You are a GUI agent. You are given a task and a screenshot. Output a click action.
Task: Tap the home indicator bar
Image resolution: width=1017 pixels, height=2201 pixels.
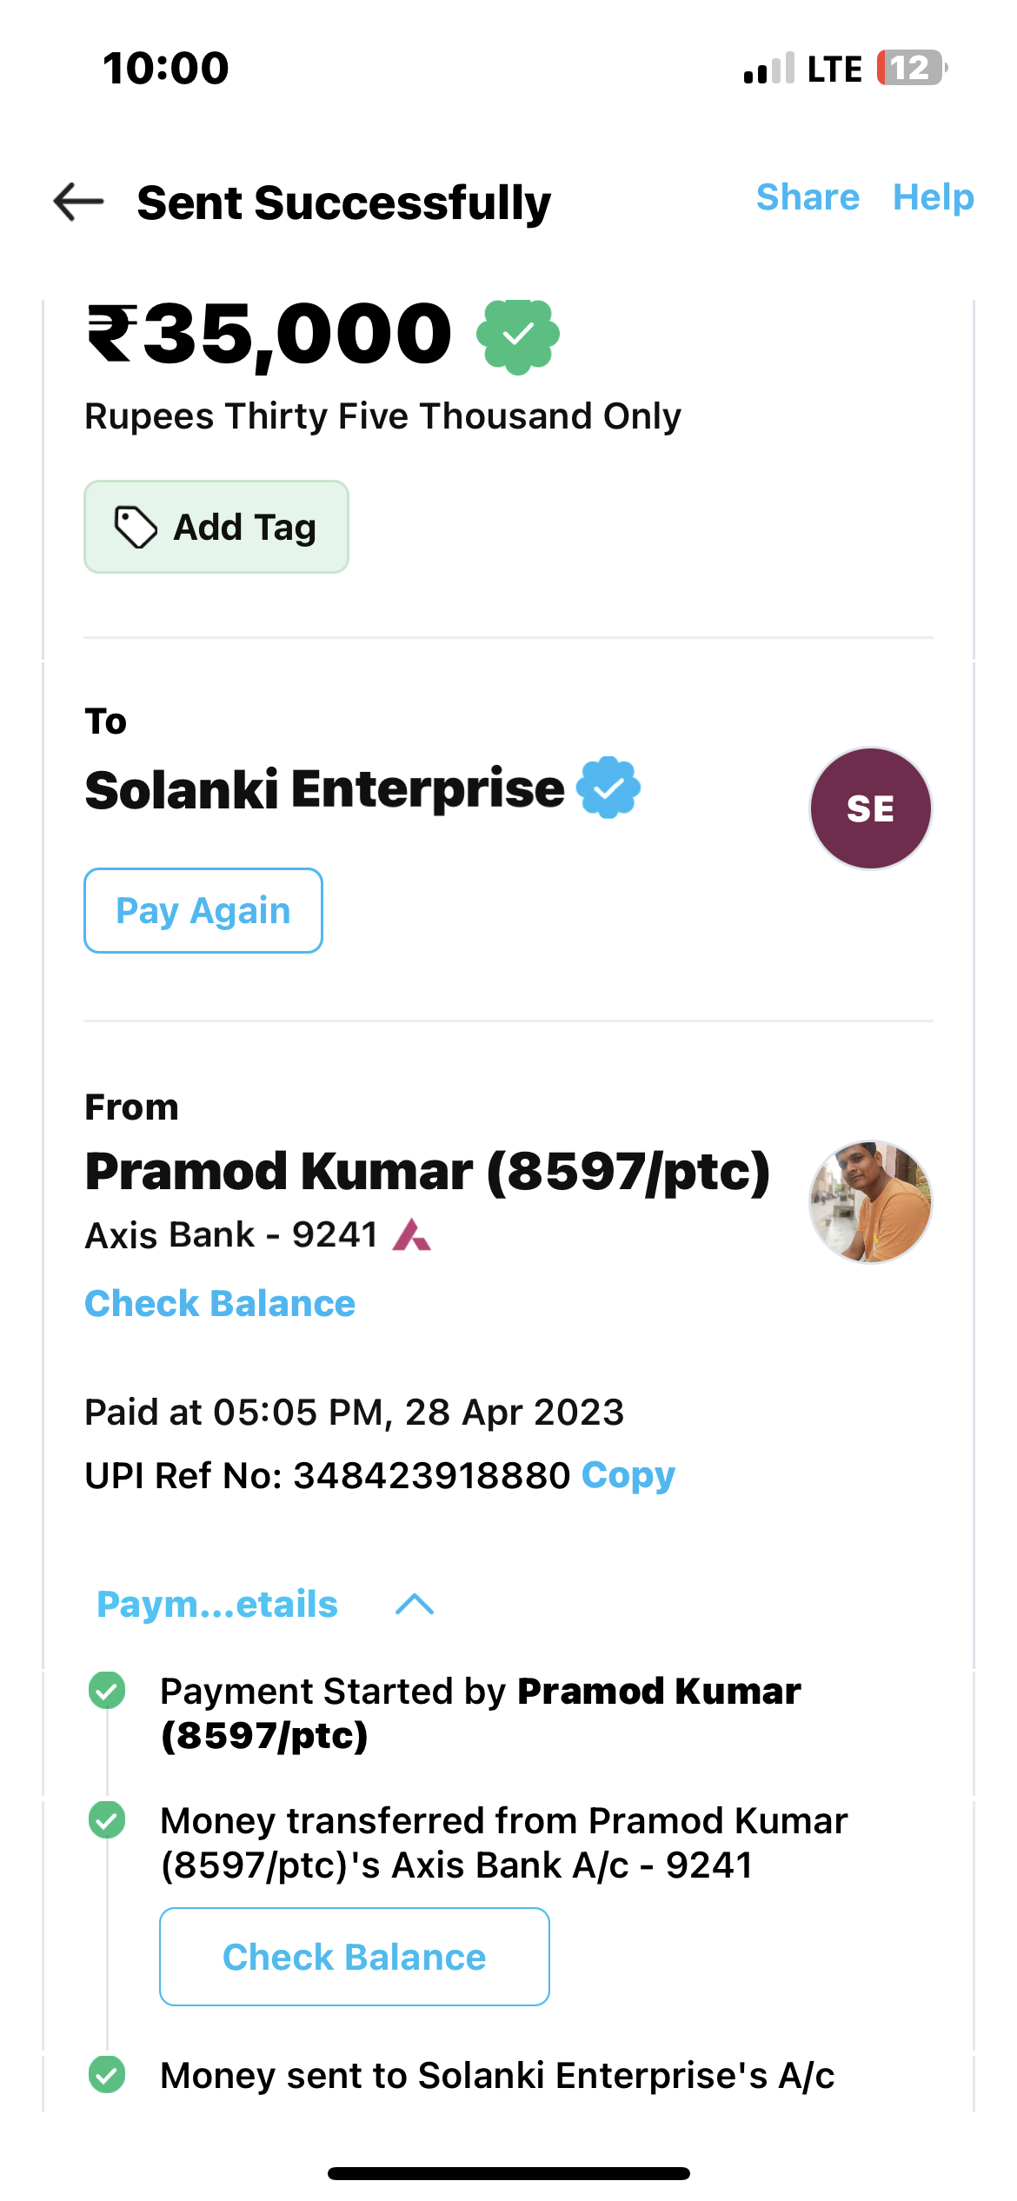tap(508, 2173)
